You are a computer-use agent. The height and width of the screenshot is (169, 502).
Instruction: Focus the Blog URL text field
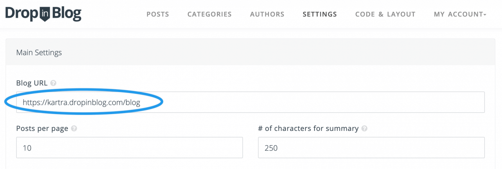[250, 102]
